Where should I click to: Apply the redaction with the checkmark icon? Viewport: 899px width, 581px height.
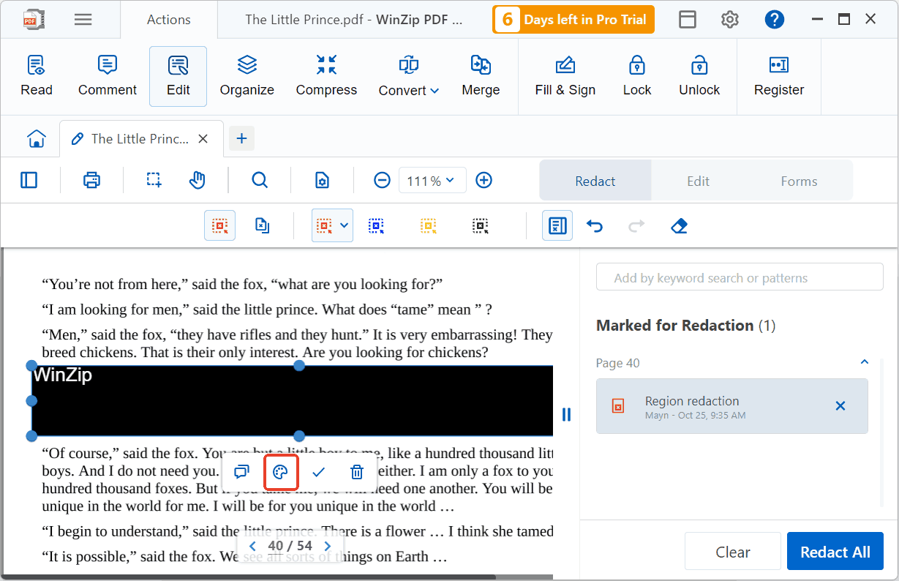(x=318, y=472)
